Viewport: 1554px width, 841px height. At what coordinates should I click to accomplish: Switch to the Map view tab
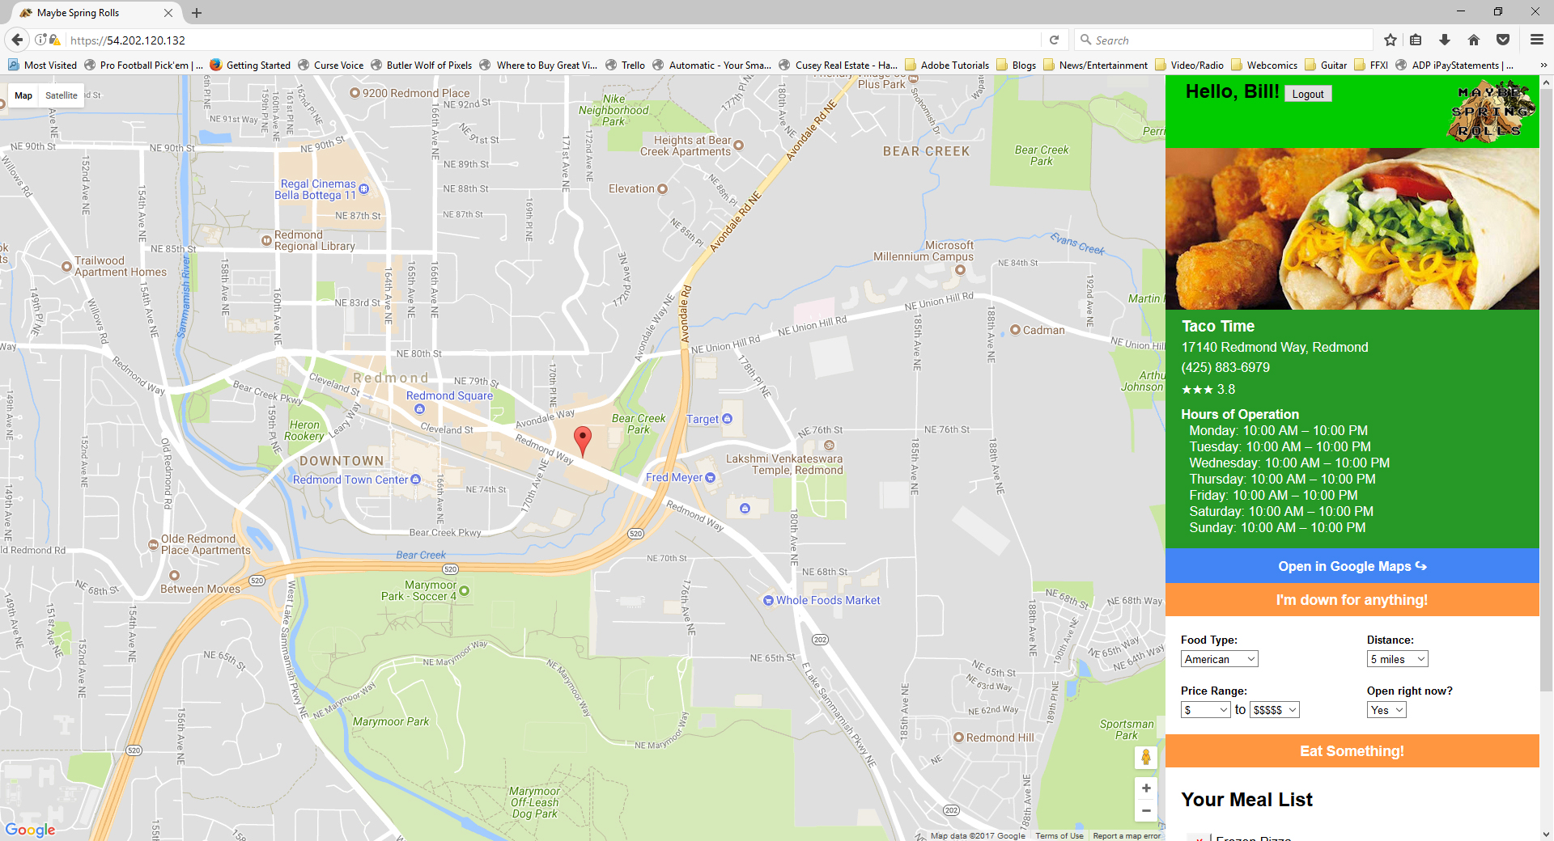point(23,95)
